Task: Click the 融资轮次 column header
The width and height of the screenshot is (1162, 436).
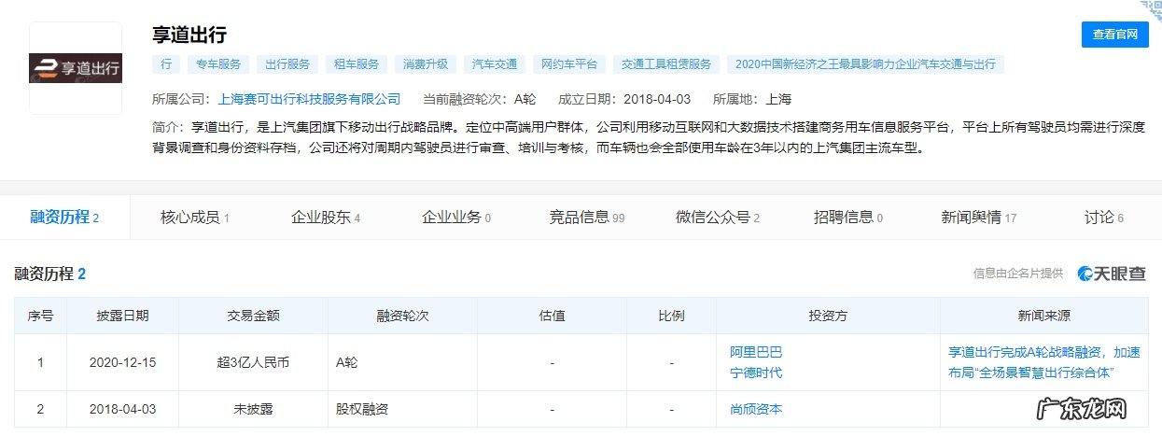Action: (x=402, y=316)
